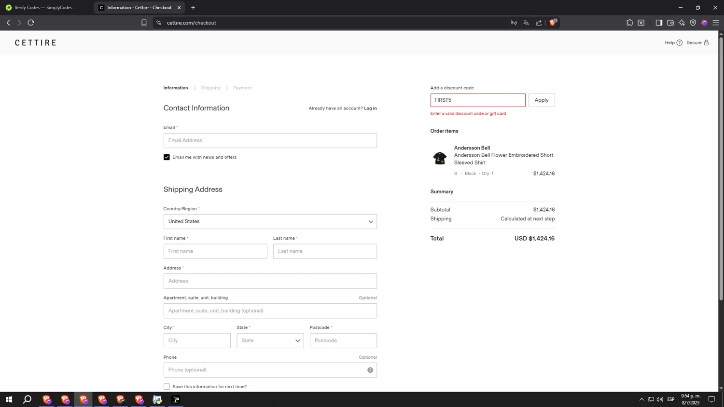Open the State dropdown

[270, 340]
